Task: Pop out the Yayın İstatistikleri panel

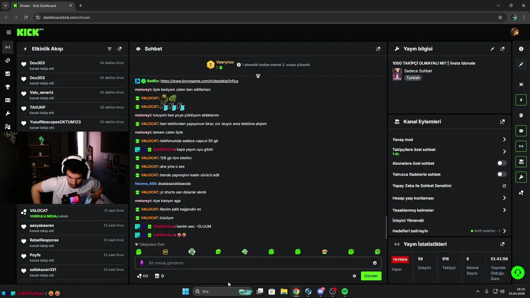Action: coord(502,244)
